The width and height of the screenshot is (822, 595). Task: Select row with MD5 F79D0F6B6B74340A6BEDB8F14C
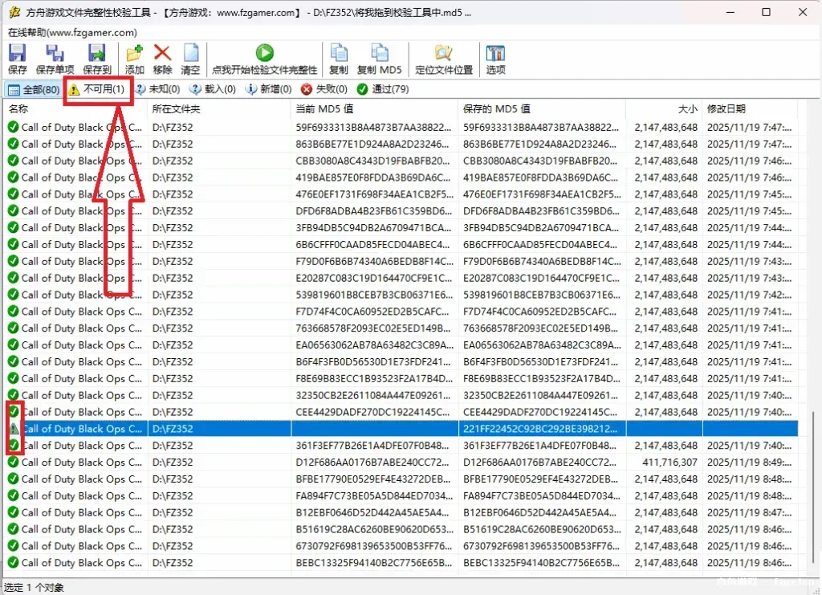pyautogui.click(x=401, y=262)
